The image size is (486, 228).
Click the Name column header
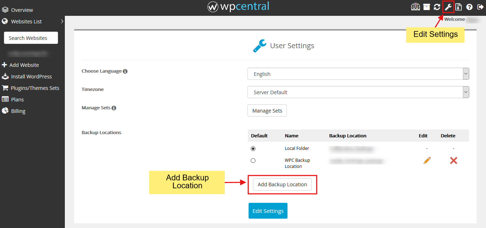pyautogui.click(x=291, y=136)
